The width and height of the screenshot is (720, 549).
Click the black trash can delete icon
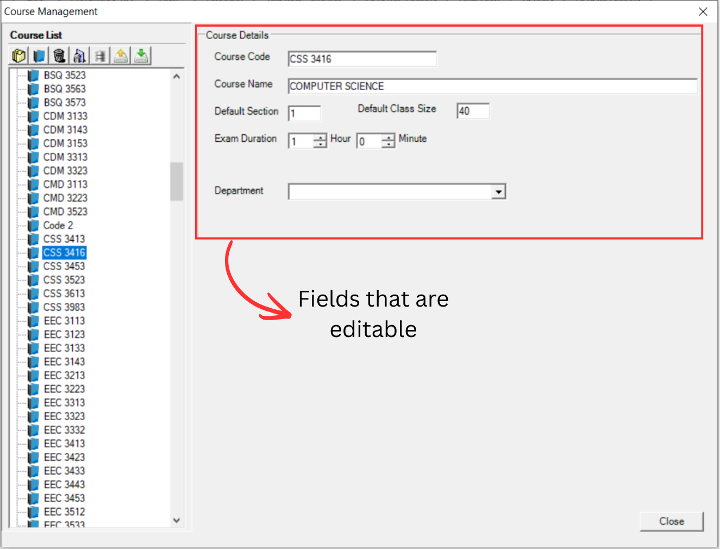pyautogui.click(x=59, y=56)
